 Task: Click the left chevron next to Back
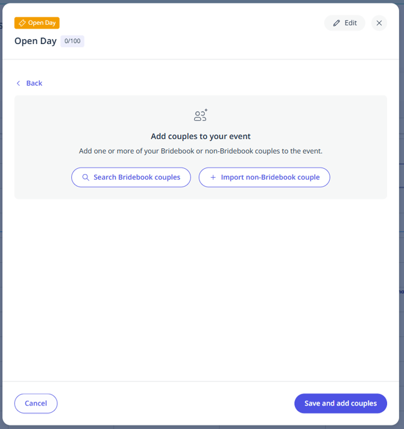[x=19, y=83]
